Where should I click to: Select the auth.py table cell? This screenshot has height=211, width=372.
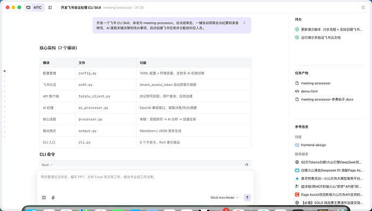(x=106, y=85)
